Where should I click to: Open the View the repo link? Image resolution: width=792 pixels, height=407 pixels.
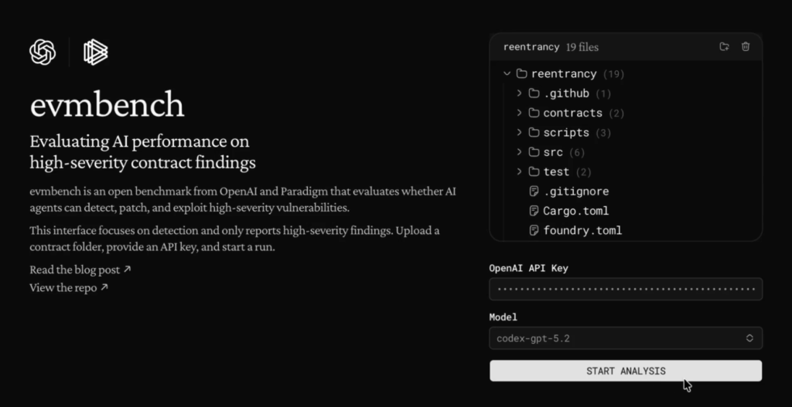69,288
